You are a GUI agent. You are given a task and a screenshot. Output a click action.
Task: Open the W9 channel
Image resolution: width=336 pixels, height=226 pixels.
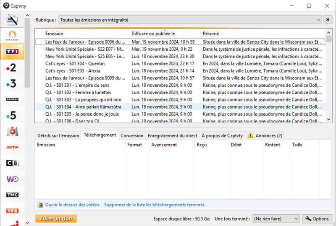point(12,179)
